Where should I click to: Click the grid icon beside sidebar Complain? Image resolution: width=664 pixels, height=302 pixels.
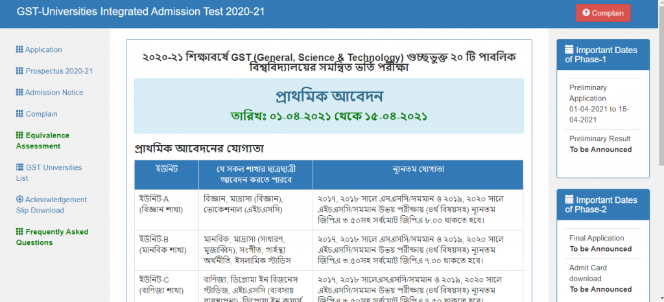click(x=19, y=114)
